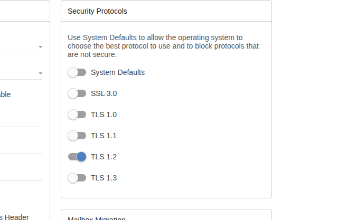Click the partial 'Header' label at bottom left

[x=16, y=217]
